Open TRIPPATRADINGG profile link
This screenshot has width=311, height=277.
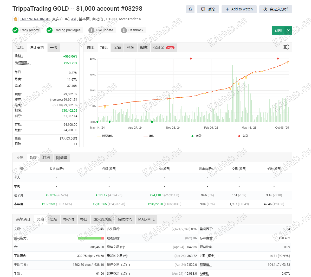[35, 19]
